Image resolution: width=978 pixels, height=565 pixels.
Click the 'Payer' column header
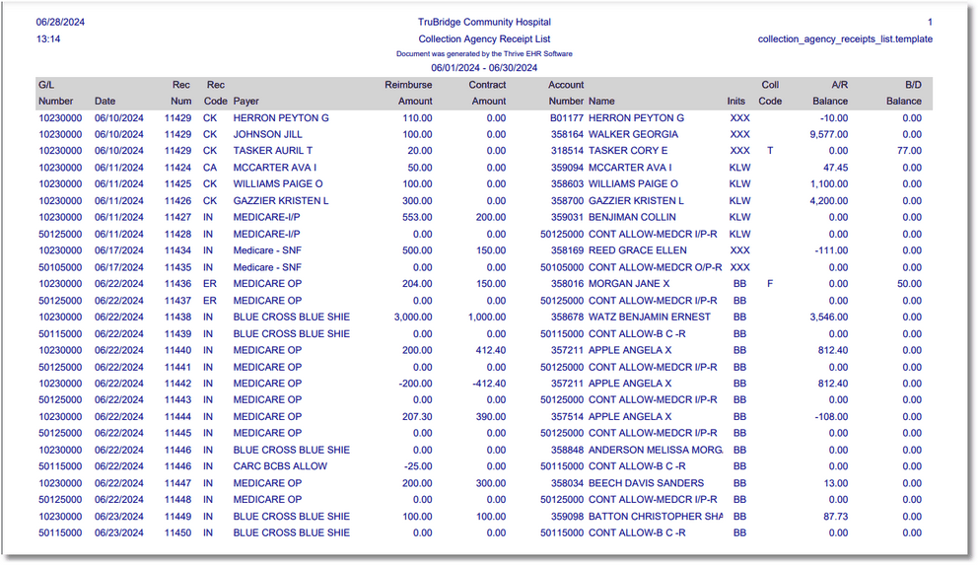(x=245, y=101)
